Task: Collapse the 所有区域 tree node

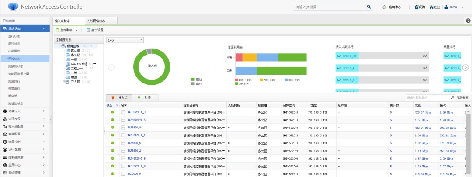Action: click(59, 46)
